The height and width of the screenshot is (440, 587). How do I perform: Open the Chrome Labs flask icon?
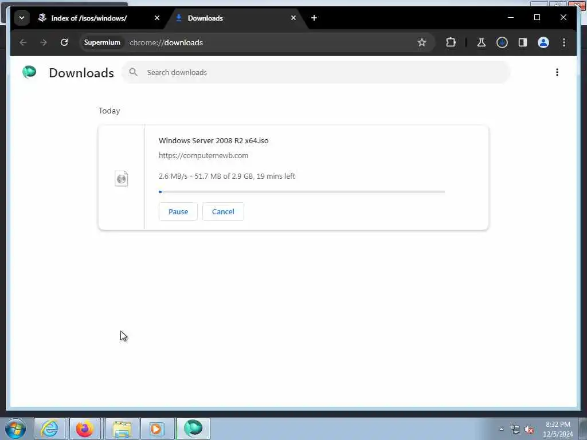tap(482, 42)
